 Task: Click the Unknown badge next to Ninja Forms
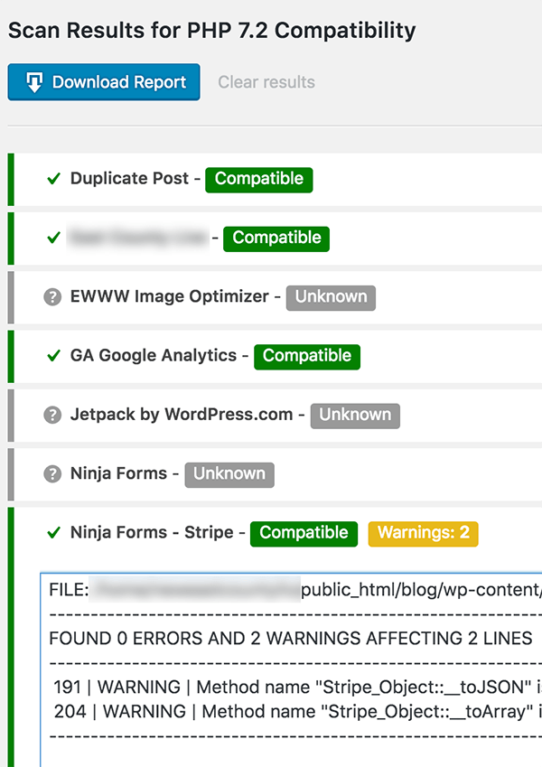click(229, 474)
